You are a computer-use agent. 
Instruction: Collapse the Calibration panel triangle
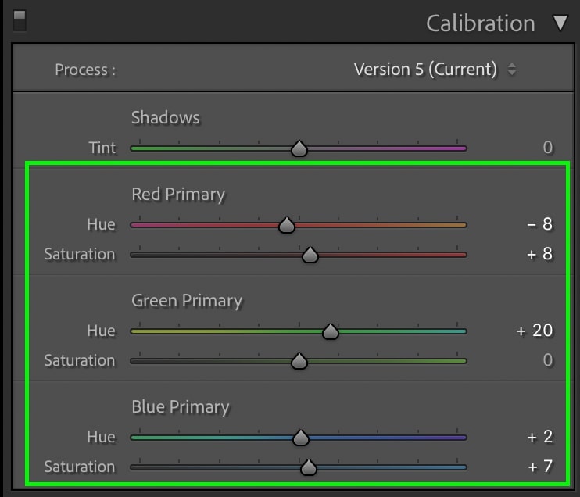click(560, 23)
